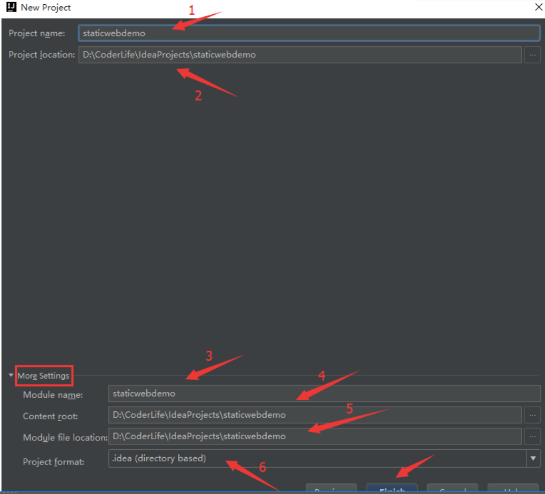Image resolution: width=545 pixels, height=494 pixels.
Task: Click the Finish button
Action: (392, 488)
